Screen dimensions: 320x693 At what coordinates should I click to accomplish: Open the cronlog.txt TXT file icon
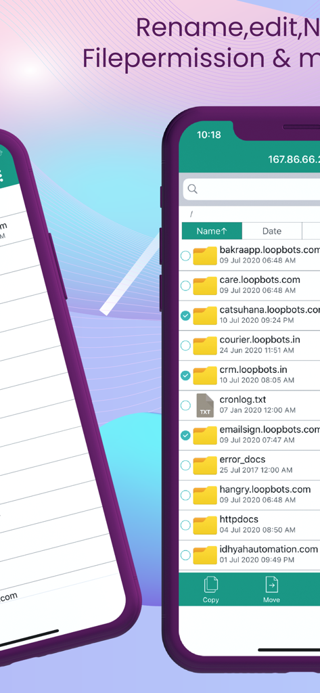[205, 405]
